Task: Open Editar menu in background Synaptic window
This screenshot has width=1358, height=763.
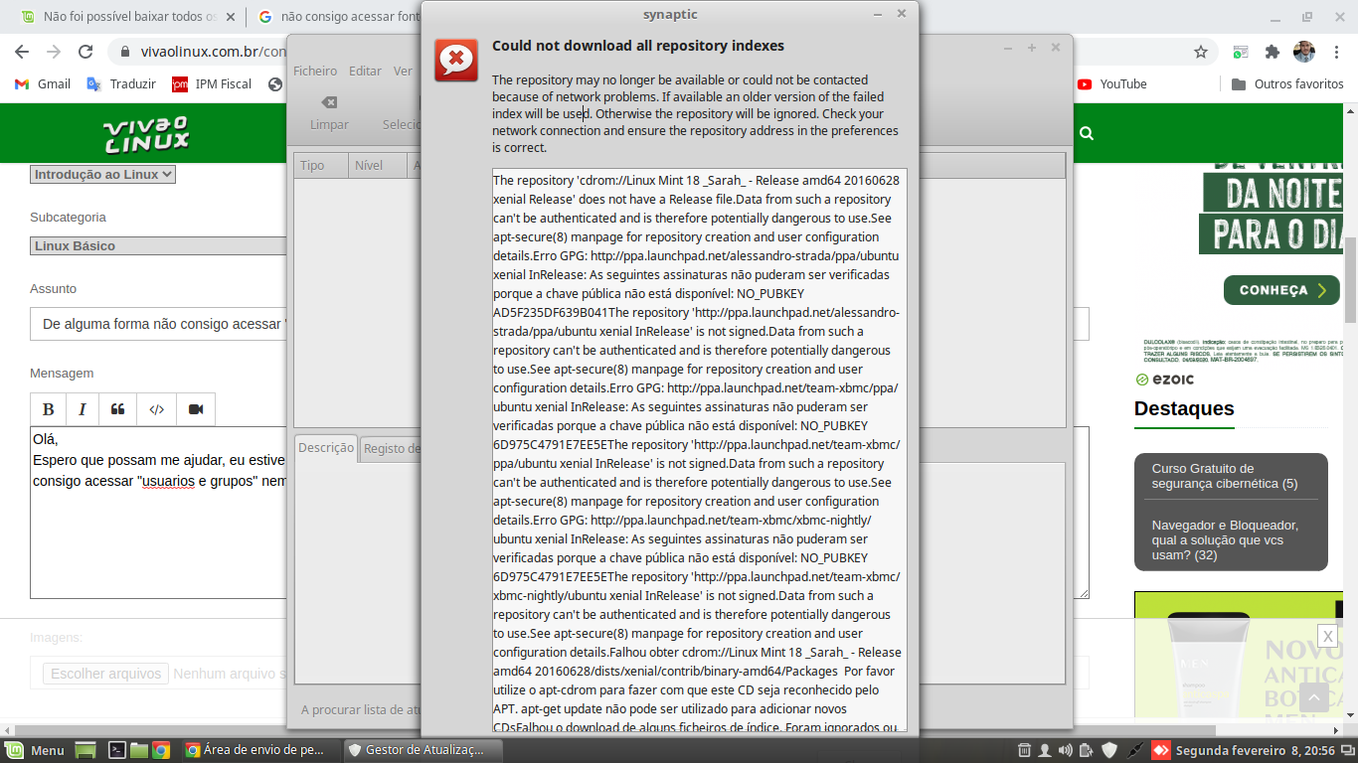Action: (x=365, y=72)
